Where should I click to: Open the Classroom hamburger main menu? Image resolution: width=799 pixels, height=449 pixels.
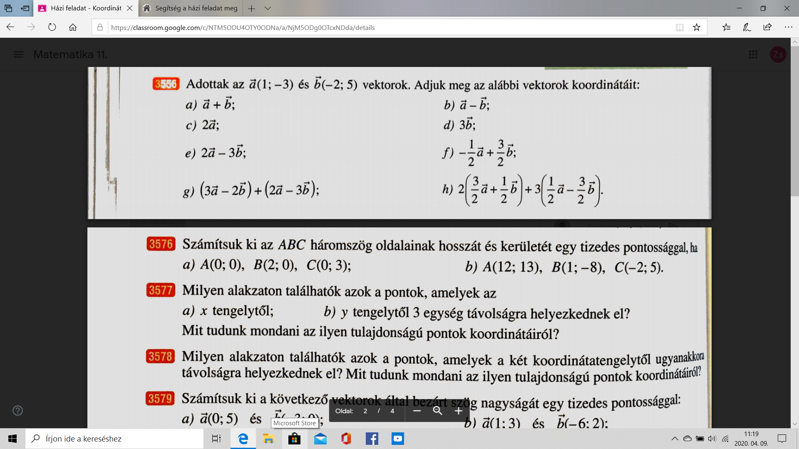pyautogui.click(x=19, y=54)
